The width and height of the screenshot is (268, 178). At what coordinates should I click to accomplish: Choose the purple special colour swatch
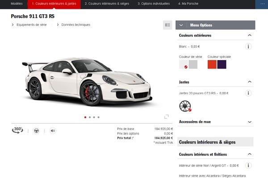222,65
